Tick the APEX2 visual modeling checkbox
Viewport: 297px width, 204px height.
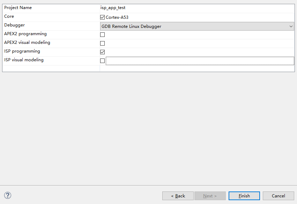(x=102, y=44)
